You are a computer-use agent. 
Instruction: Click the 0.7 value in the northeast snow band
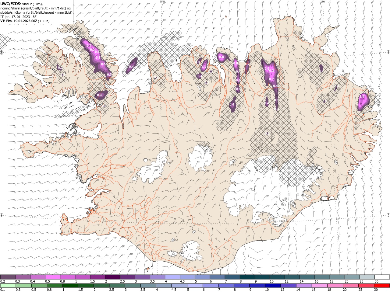coord(271,79)
